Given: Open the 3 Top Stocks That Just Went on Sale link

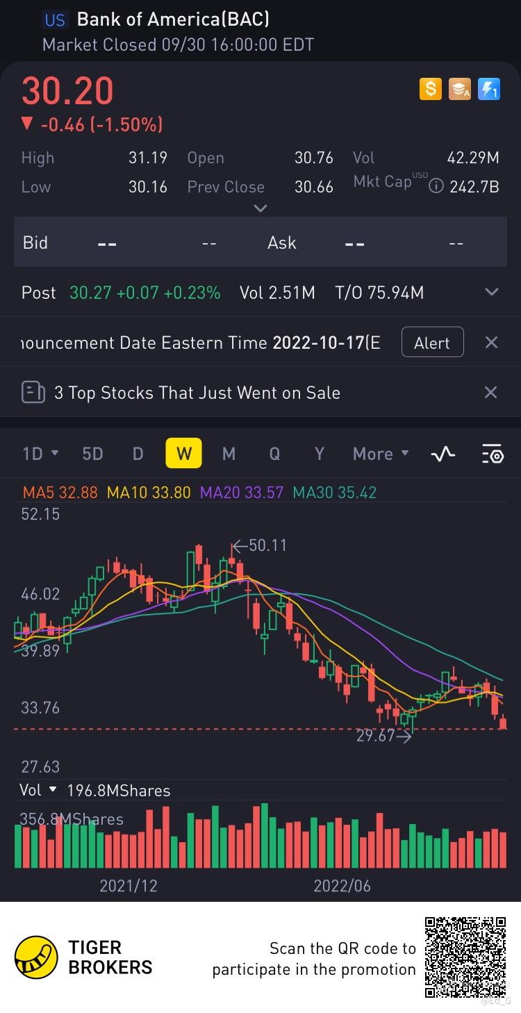Looking at the screenshot, I should click(x=197, y=393).
